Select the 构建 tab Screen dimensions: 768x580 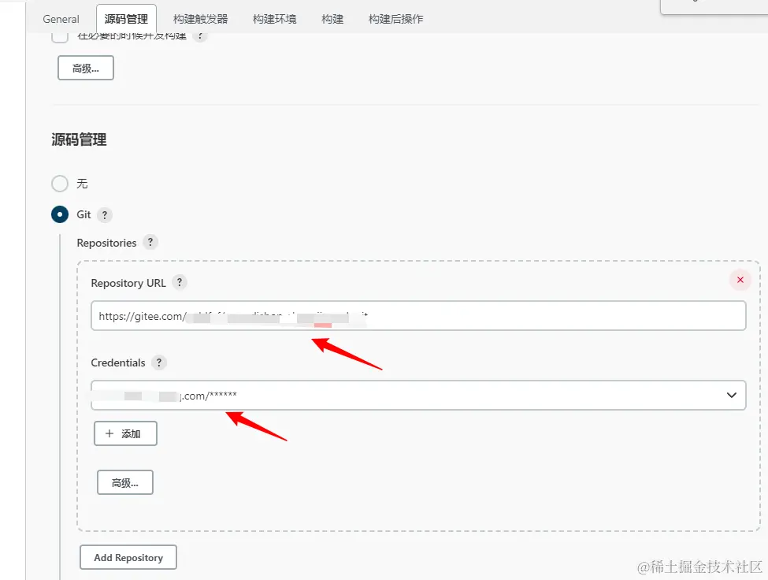(x=332, y=19)
